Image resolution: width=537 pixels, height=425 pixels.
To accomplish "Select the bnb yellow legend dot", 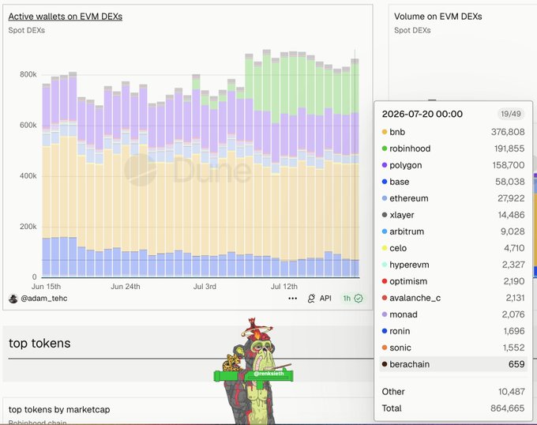I will pos(385,132).
